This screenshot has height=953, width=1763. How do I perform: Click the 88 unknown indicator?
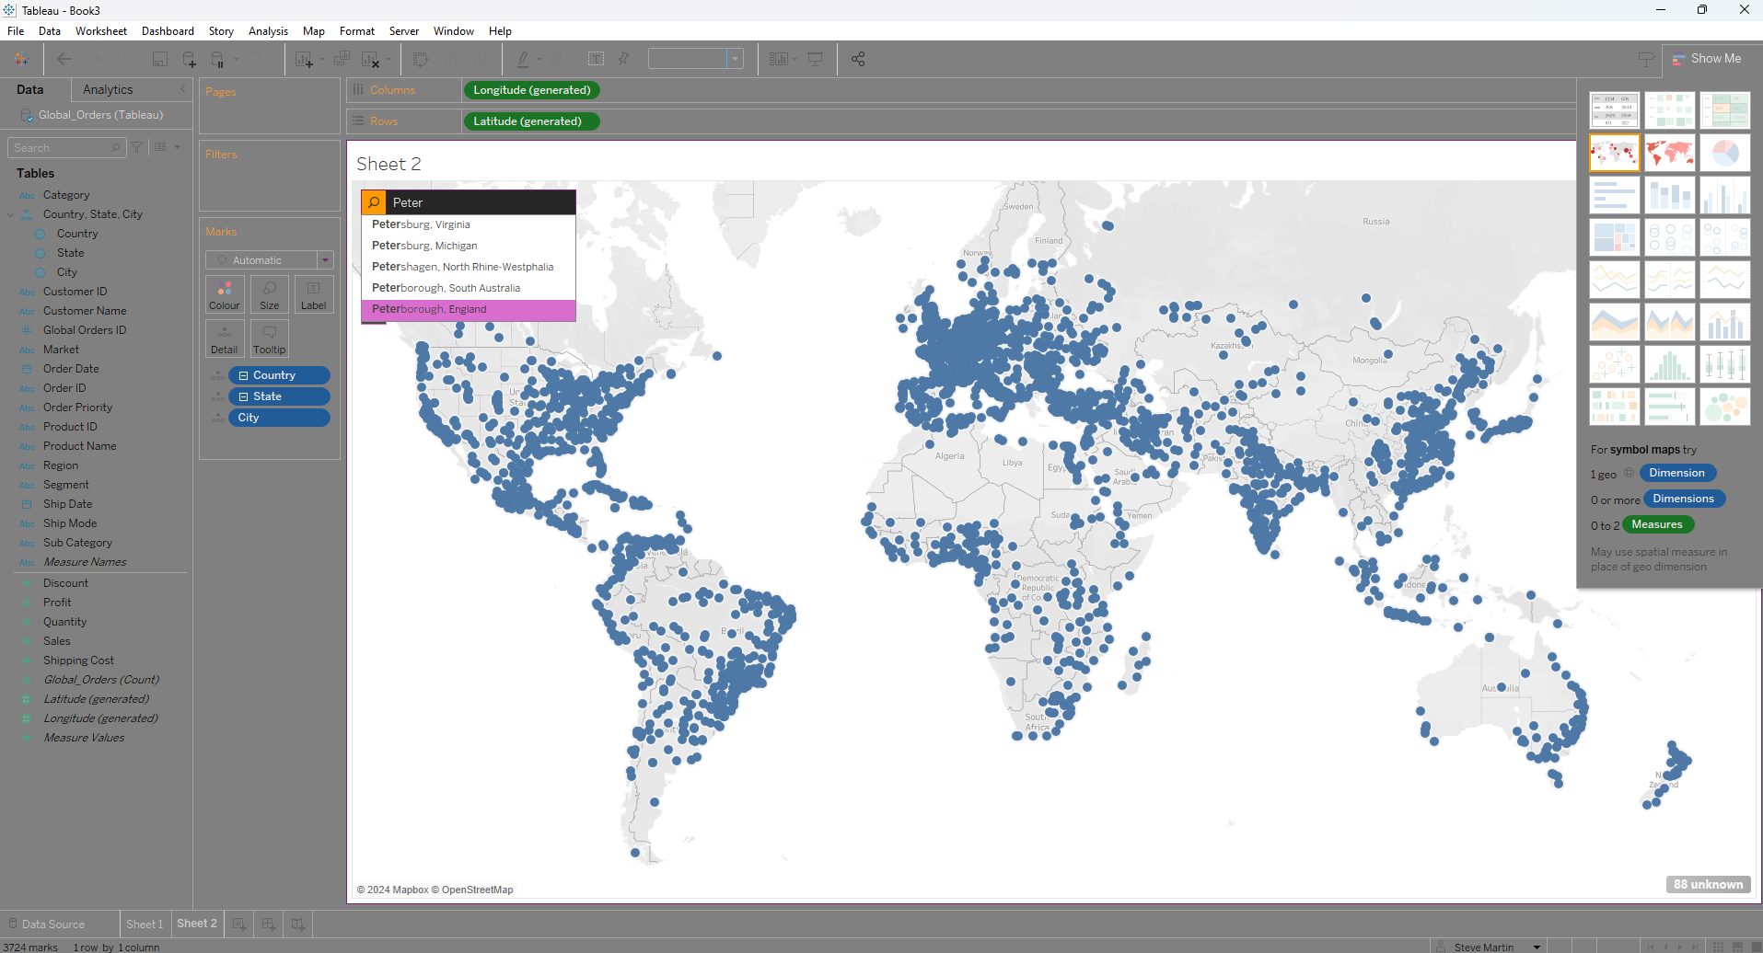coord(1708,884)
